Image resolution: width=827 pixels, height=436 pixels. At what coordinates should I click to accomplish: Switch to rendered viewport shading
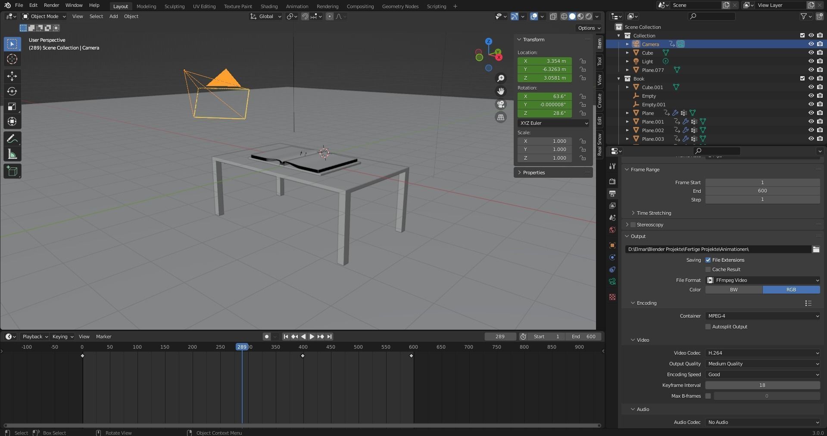(x=589, y=16)
